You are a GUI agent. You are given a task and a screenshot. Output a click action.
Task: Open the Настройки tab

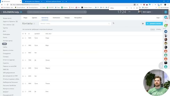coord(78,18)
